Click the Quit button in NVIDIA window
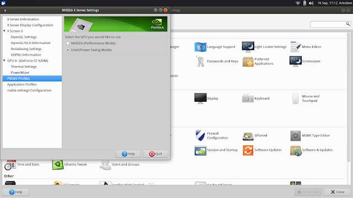 (156, 154)
